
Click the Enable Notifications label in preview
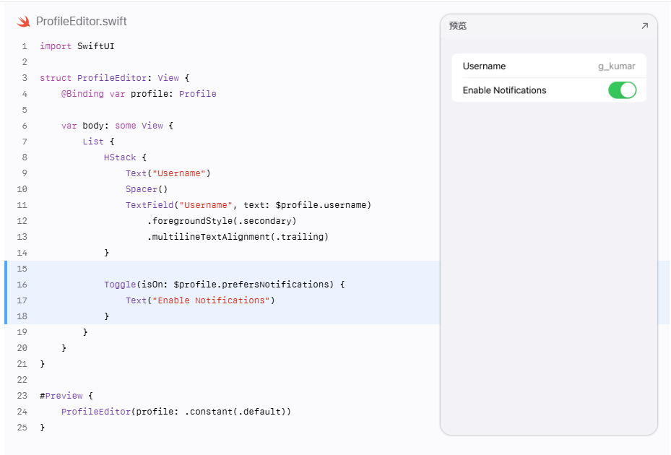[x=504, y=90]
